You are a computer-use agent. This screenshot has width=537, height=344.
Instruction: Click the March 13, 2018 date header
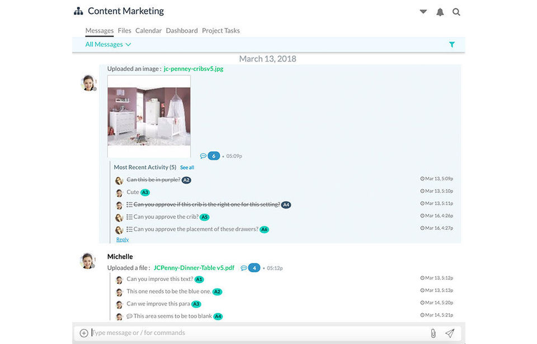click(x=267, y=59)
